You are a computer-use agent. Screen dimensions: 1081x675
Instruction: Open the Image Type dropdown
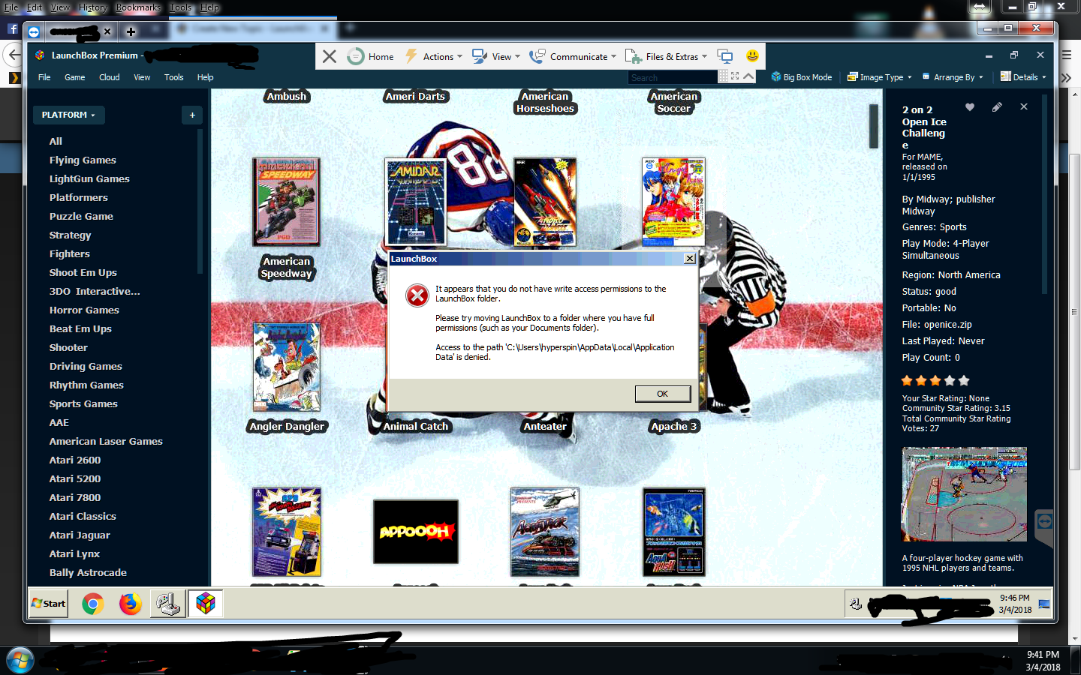pyautogui.click(x=879, y=77)
